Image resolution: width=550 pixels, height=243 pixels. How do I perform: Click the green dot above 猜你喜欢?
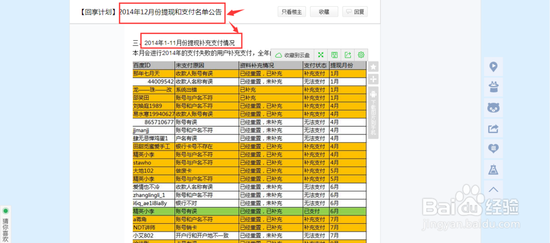5,211
